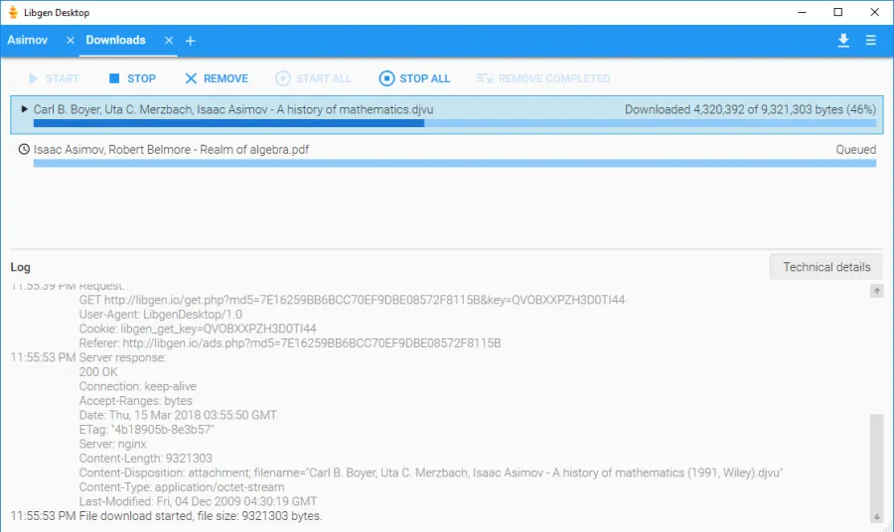Click the Libgen Desktop app icon
Viewport: 894px width, 532px height.
point(13,12)
